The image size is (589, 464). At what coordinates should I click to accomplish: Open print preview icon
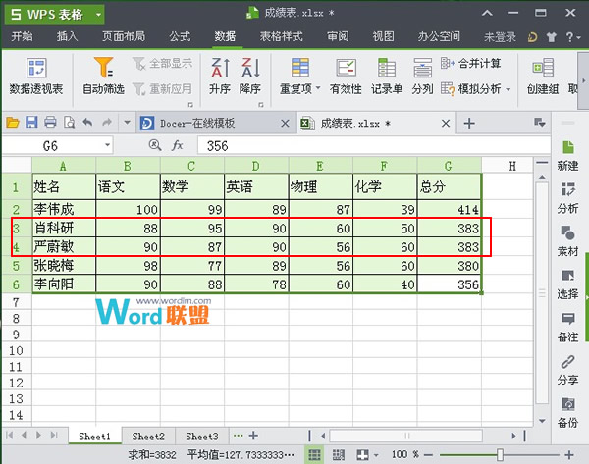69,123
